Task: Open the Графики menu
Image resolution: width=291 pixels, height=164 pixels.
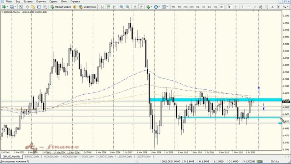Action: click(x=41, y=1)
